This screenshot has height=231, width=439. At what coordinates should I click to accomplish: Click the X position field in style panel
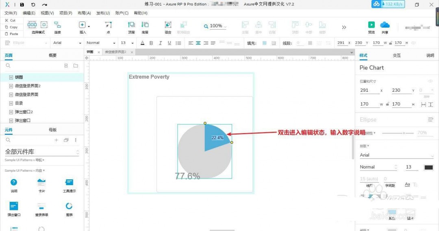point(369,91)
